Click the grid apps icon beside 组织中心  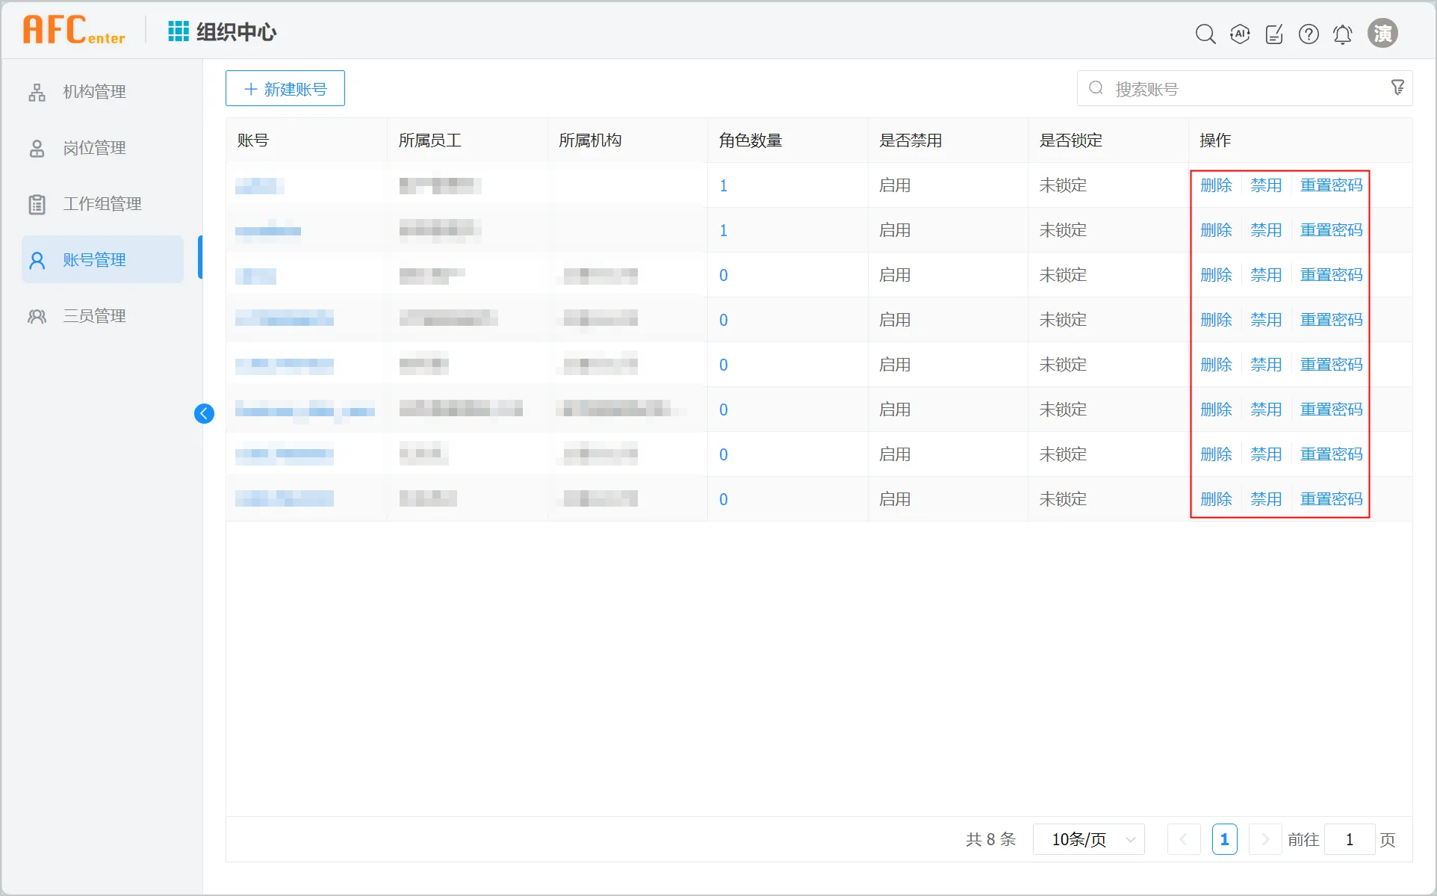[178, 31]
